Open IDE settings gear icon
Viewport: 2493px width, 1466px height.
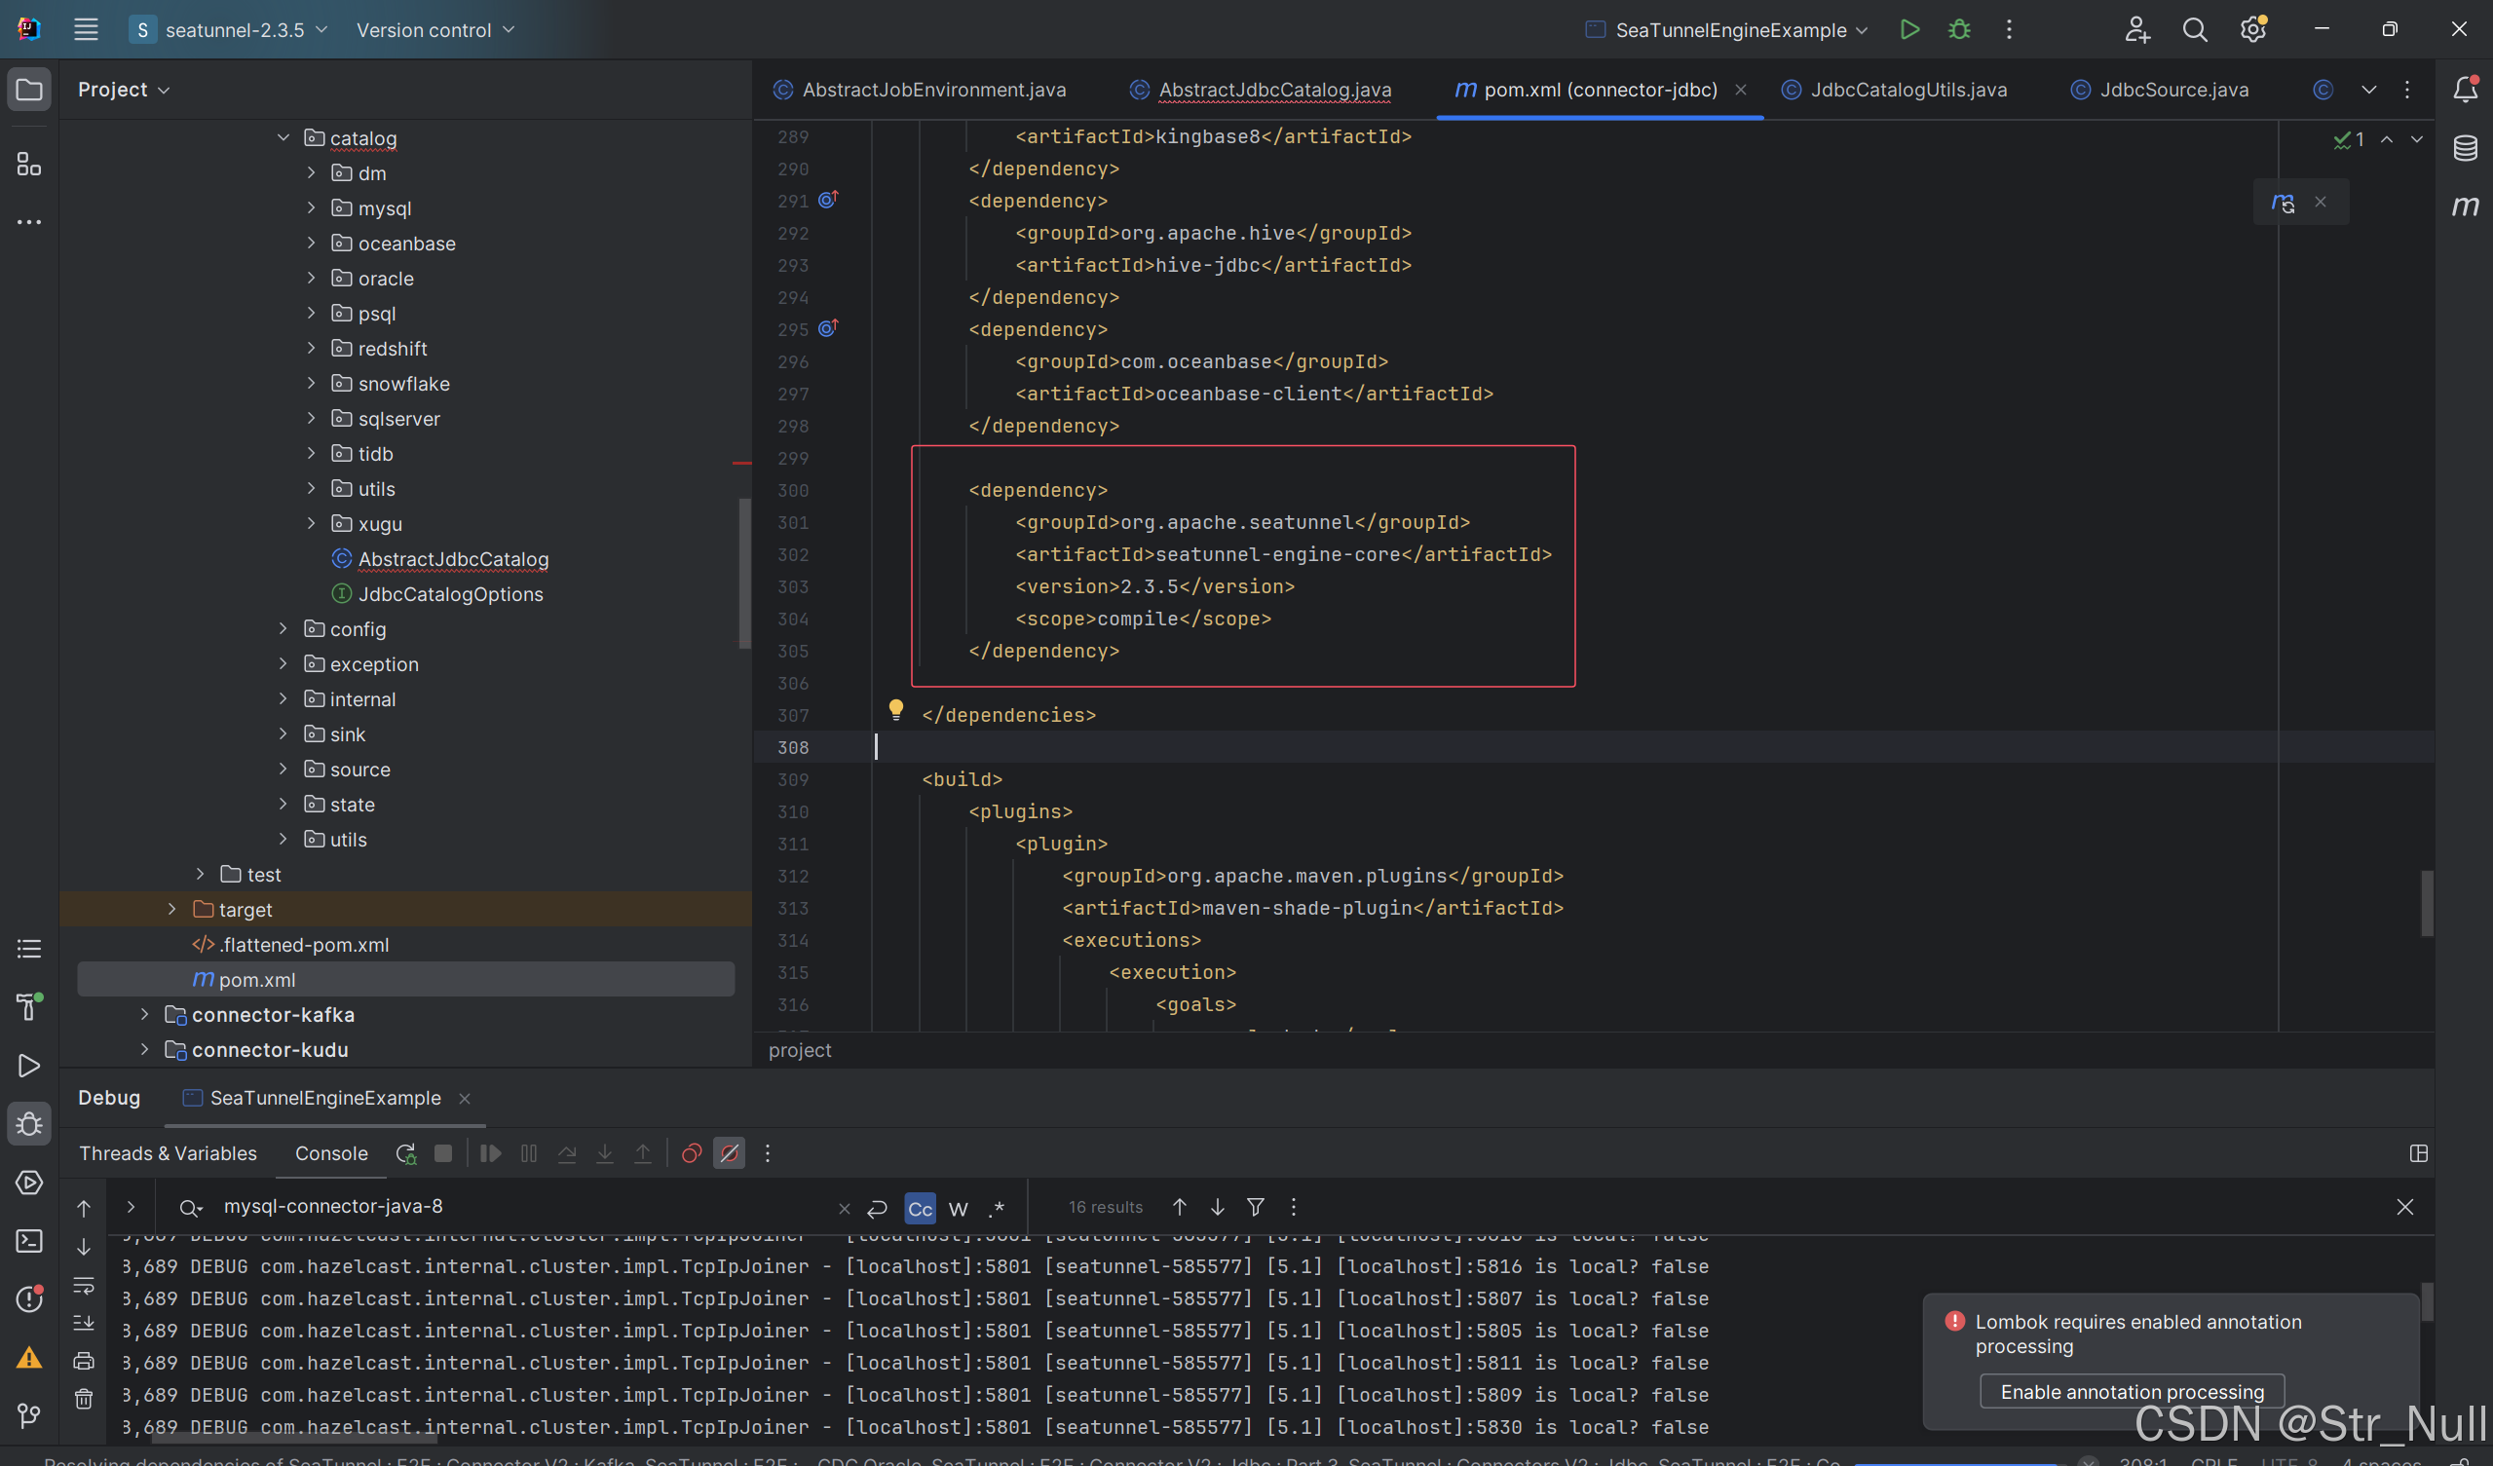(2253, 29)
